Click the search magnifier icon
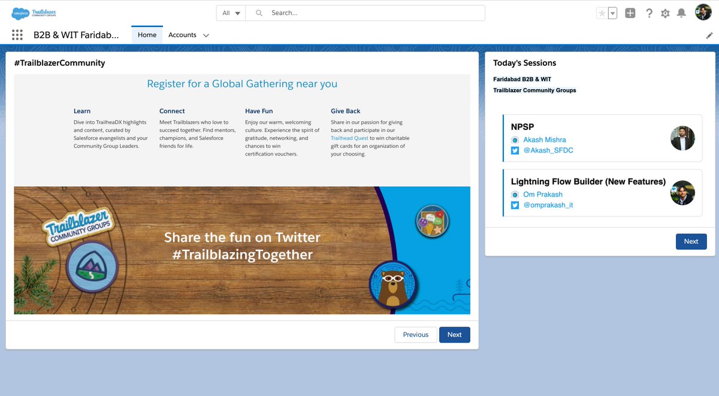719x396 pixels. tap(259, 13)
